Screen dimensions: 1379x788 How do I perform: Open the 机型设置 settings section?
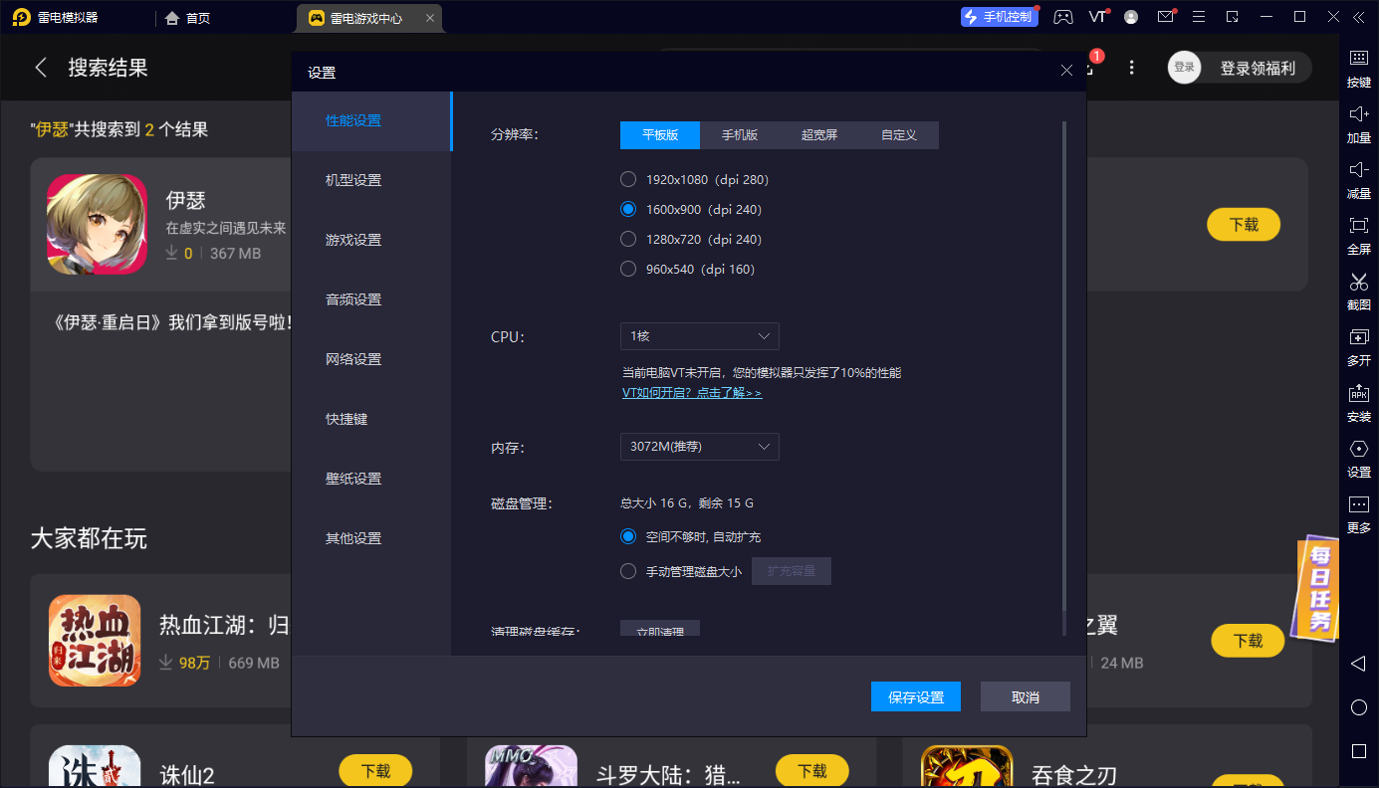pyautogui.click(x=371, y=180)
